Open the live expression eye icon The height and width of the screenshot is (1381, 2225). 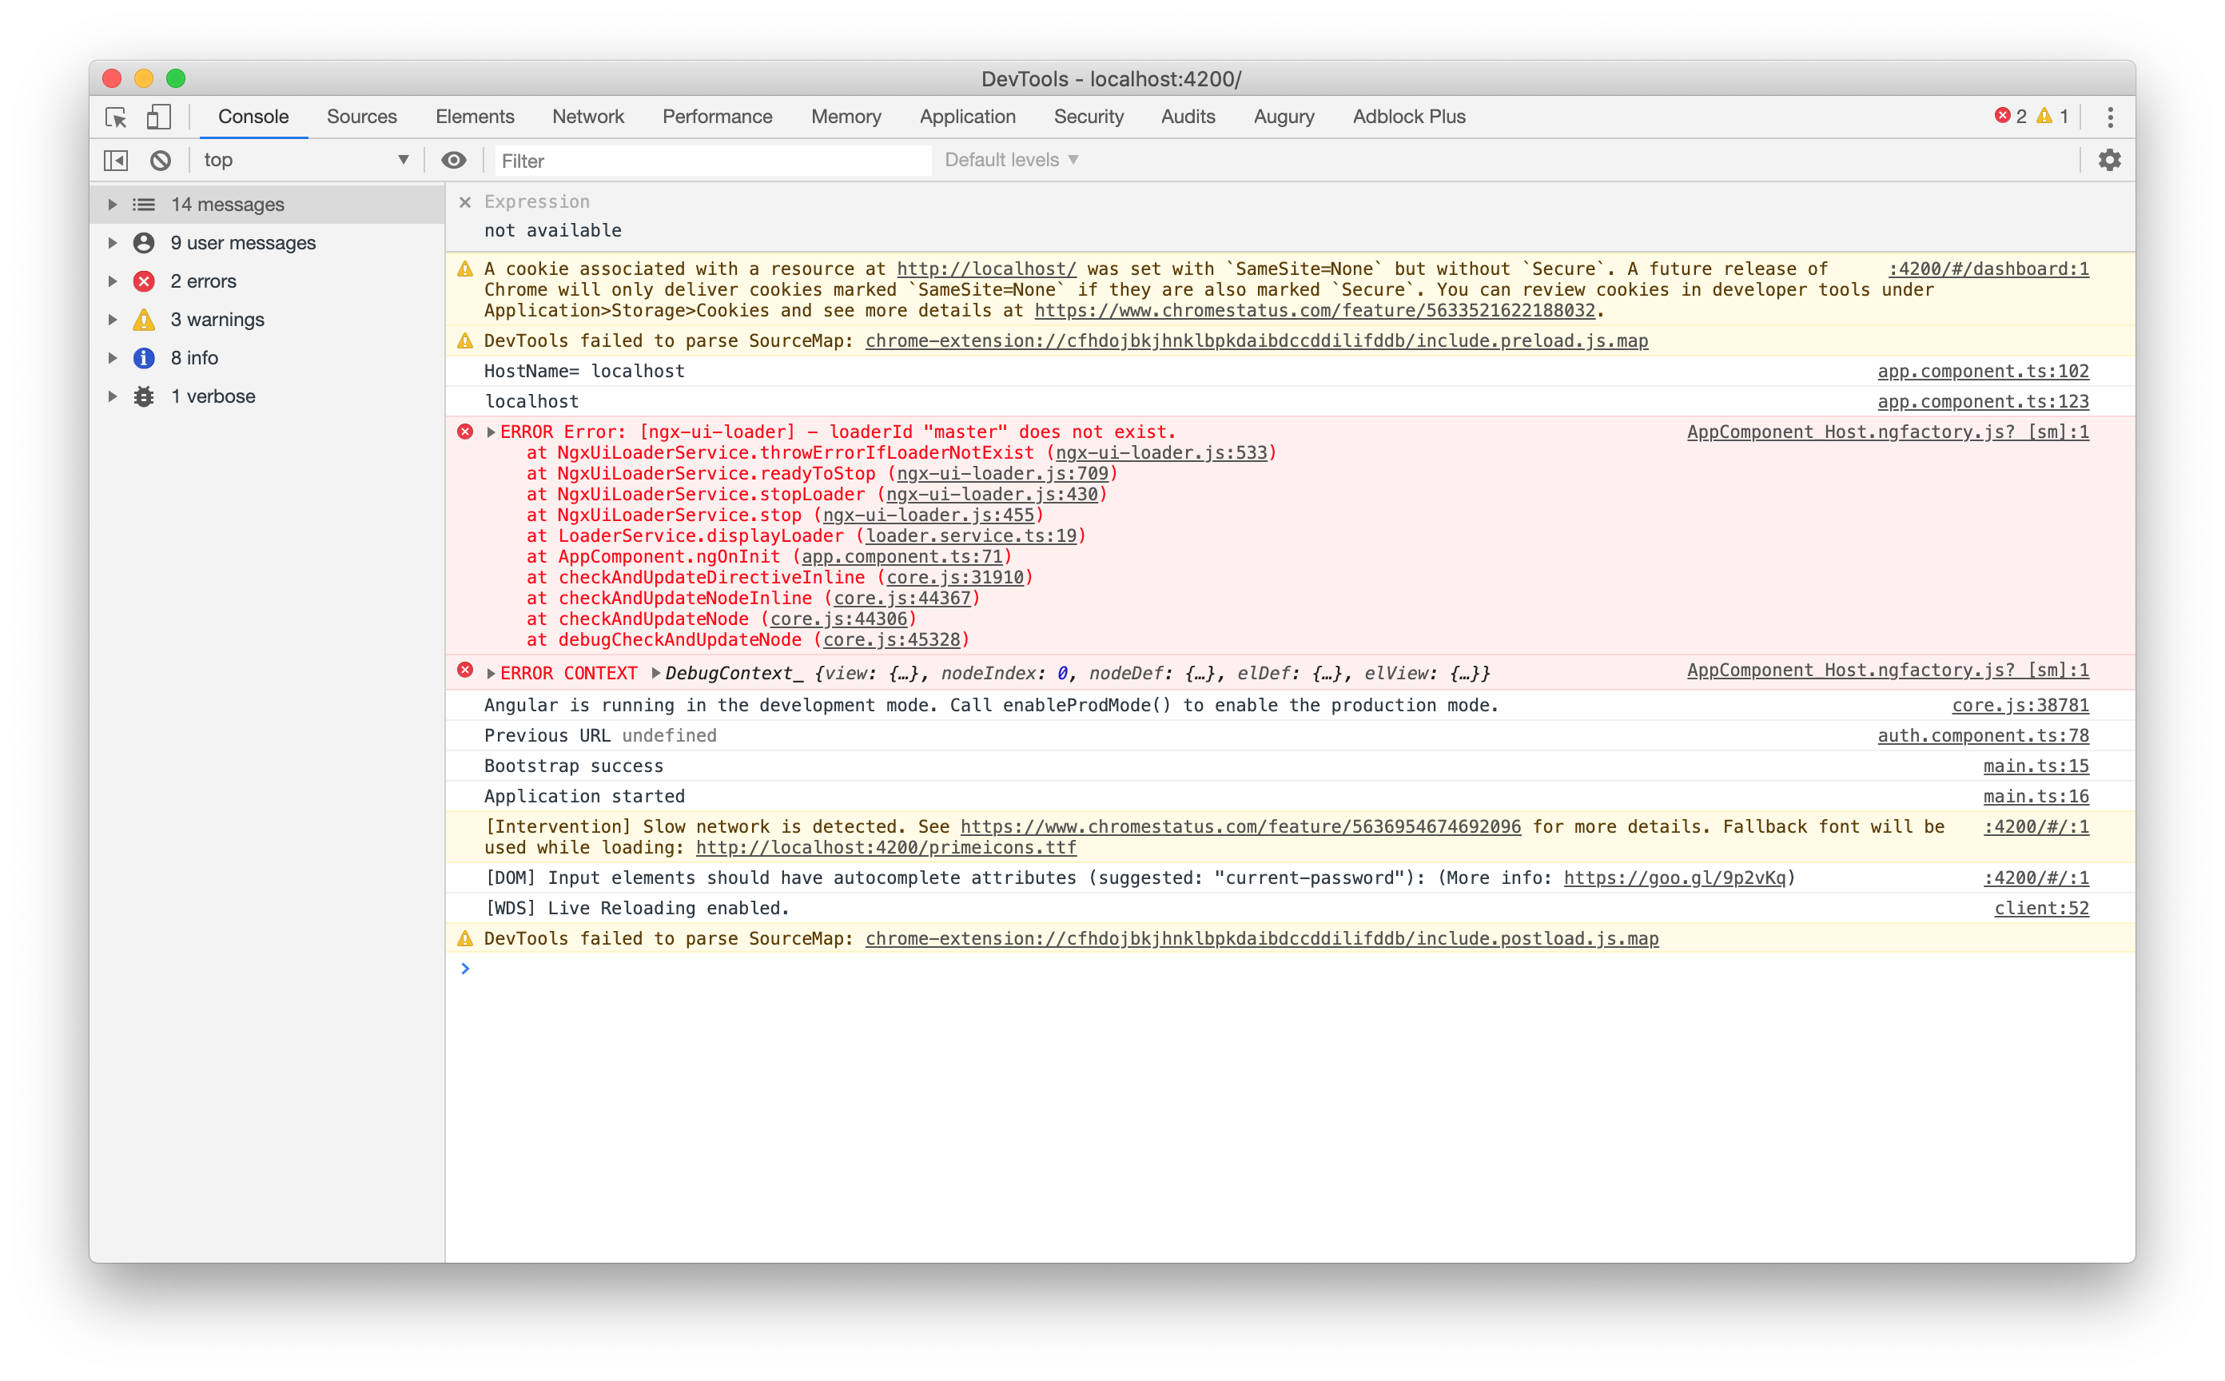click(454, 160)
